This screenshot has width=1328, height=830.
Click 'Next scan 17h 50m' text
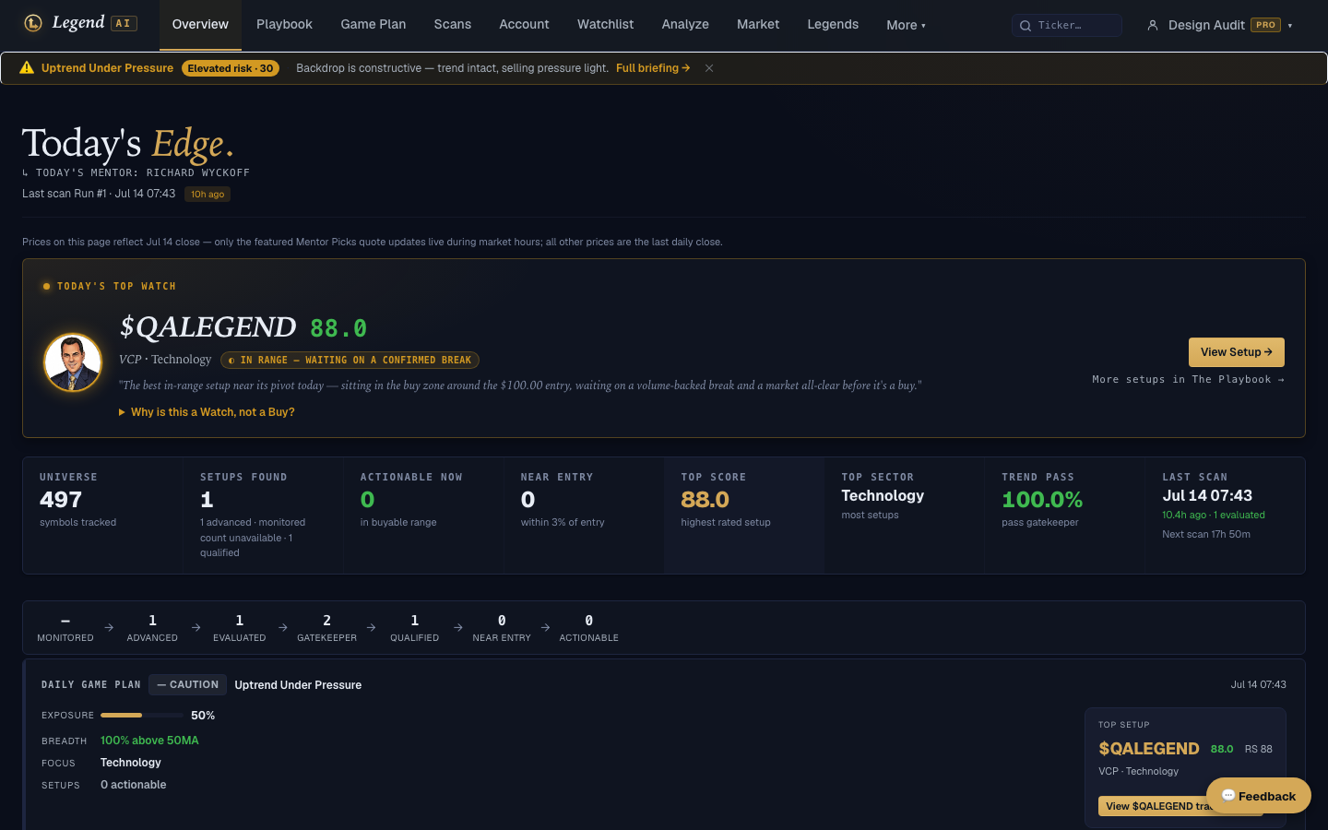[1206, 534]
